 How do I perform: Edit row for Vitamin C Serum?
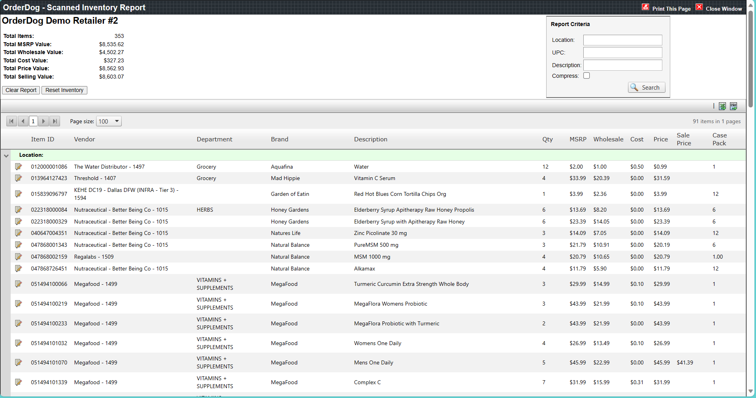coord(19,178)
